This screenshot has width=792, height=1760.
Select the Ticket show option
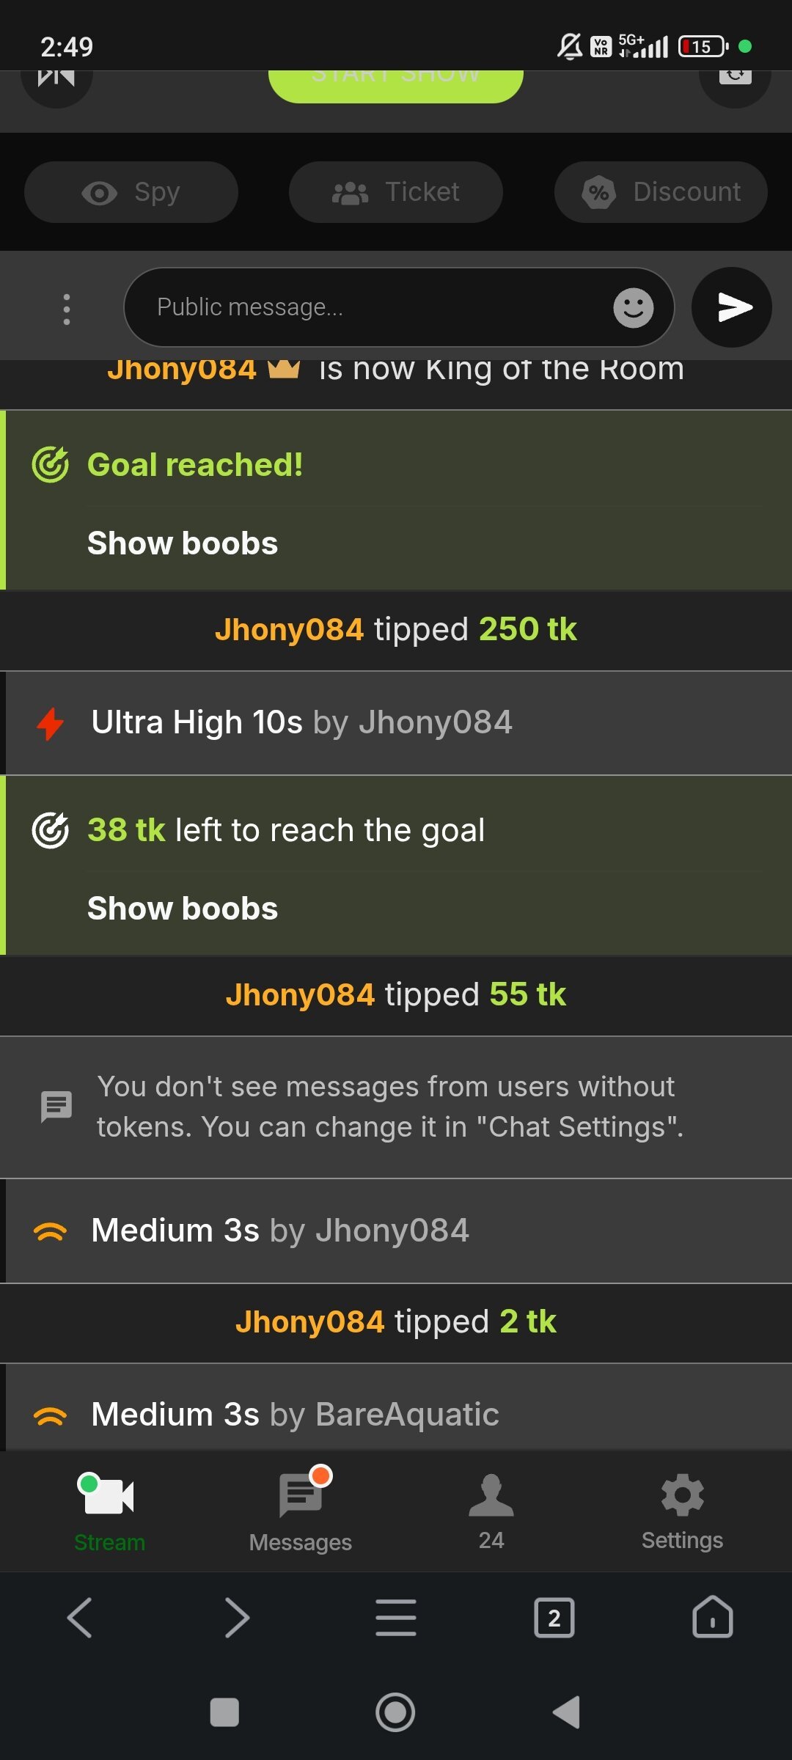coord(396,192)
